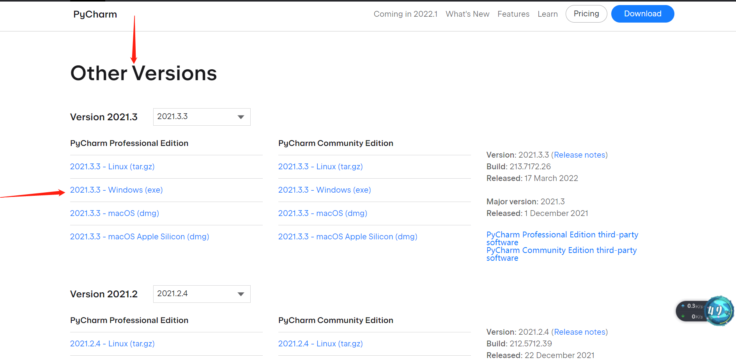Screen dimensions: 736x360
Task: Click PyCharm Community Edition heading under Version 2021.2
Action: pyautogui.click(x=336, y=320)
